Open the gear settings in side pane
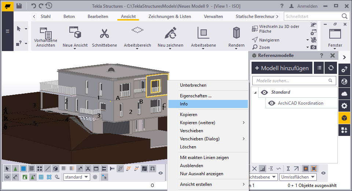 [344, 106]
